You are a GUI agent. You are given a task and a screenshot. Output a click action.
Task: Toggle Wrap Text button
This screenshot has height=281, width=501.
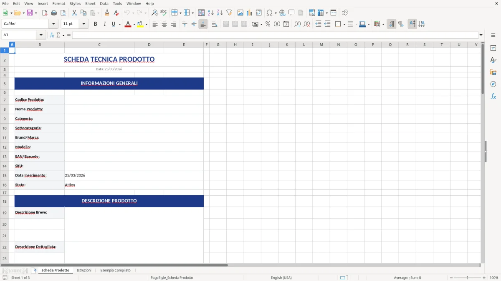point(215,24)
